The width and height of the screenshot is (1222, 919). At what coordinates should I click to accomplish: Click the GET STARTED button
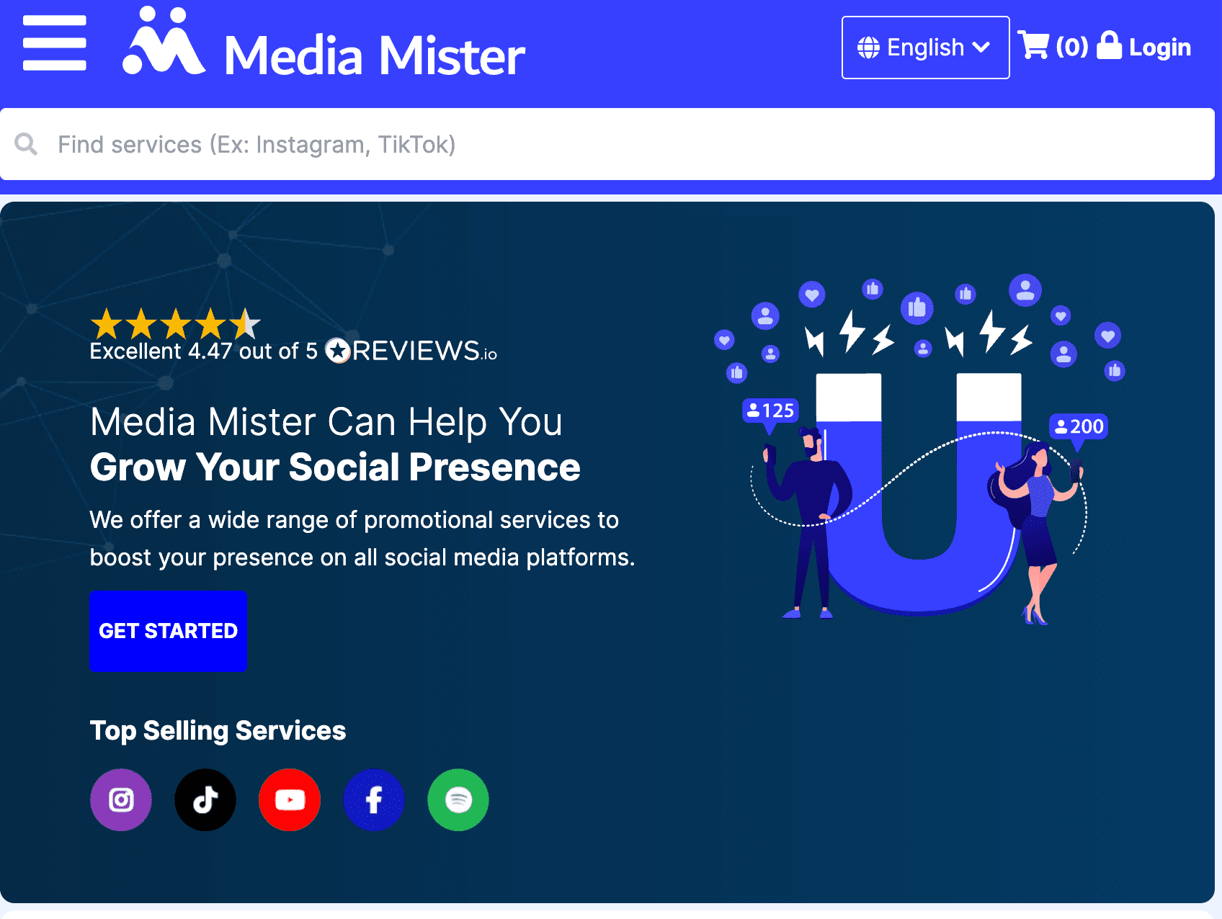point(168,632)
